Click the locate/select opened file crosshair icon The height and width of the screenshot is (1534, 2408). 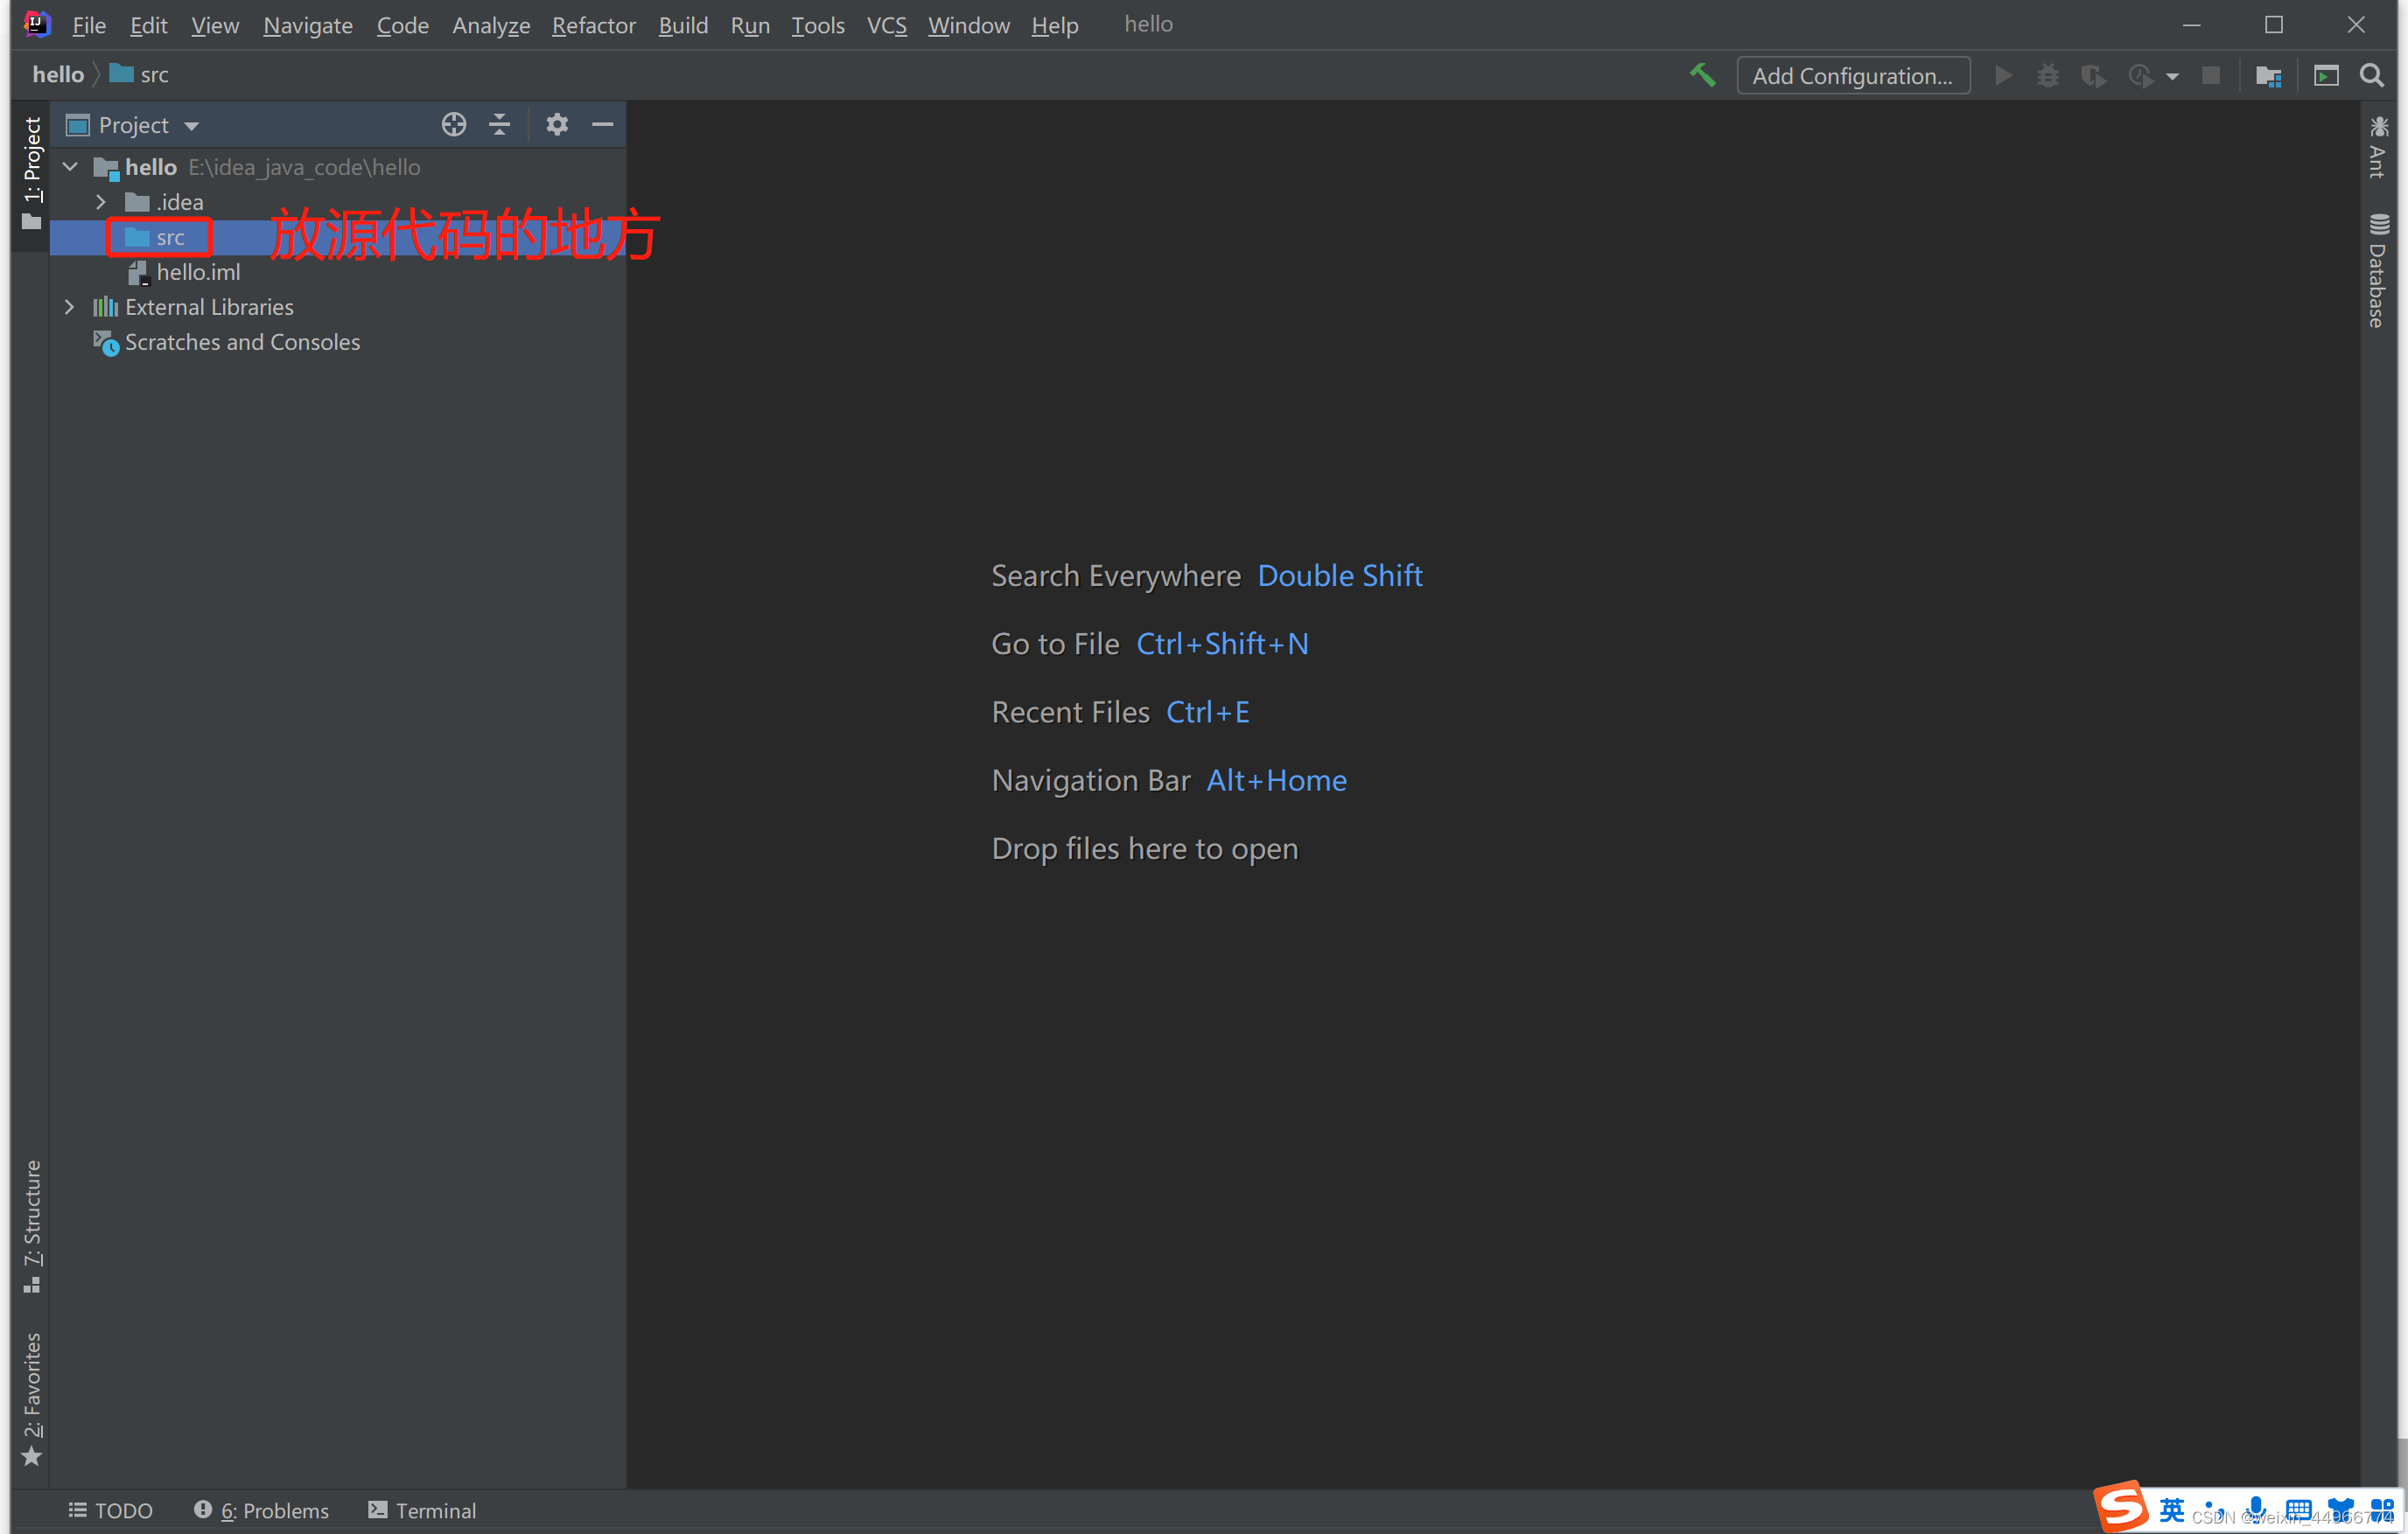point(454,125)
